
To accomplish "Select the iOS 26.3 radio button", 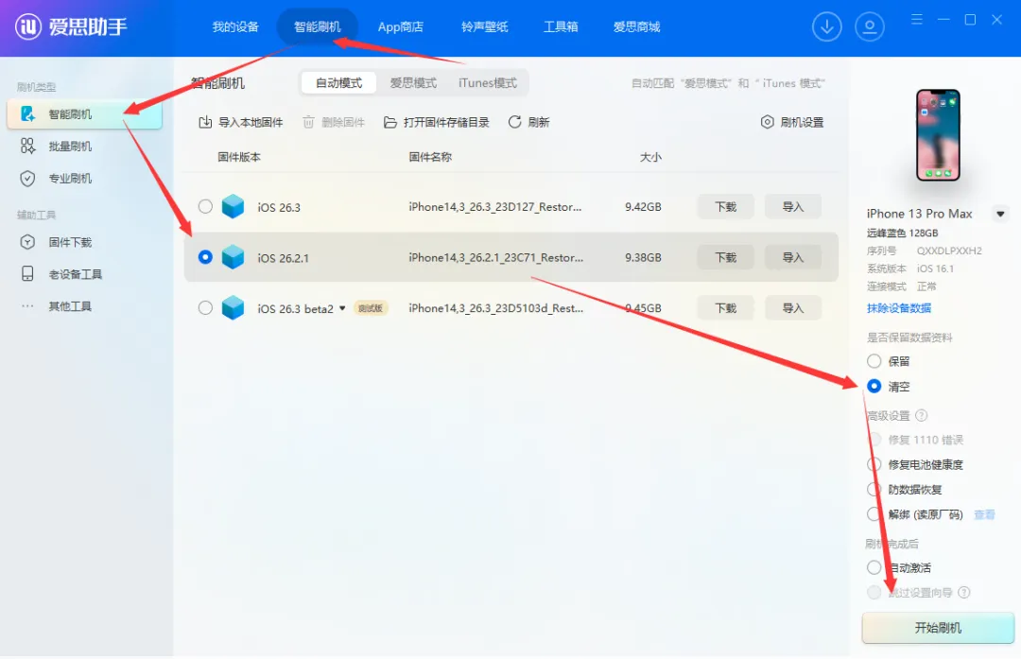I will pos(205,206).
